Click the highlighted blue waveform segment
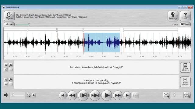The image size is (195, 109). tap(102, 42)
